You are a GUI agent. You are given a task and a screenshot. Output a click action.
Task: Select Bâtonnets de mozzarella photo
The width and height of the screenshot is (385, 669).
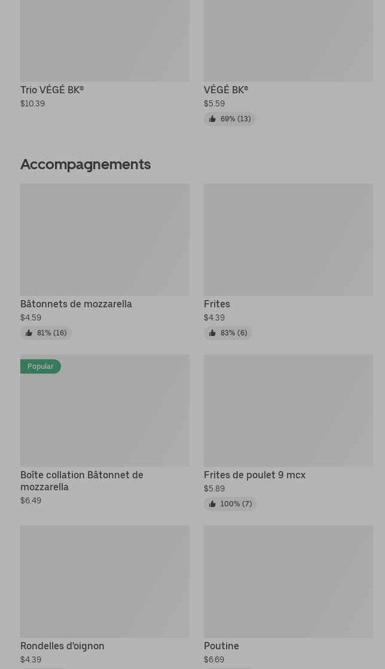pyautogui.click(x=105, y=239)
